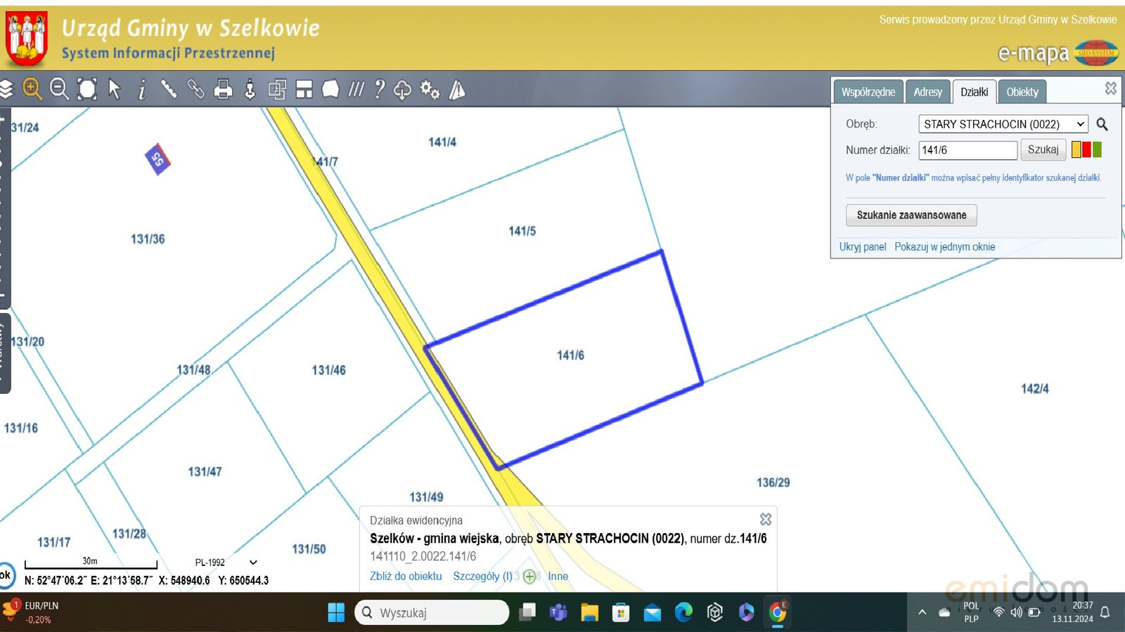1125x632 pixels.
Task: Click the triple-slash hatch lines tool
Action: pyautogui.click(x=356, y=89)
